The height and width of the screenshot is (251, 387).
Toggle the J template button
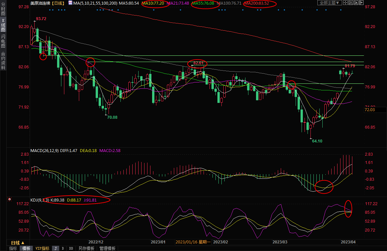tap(55, 248)
